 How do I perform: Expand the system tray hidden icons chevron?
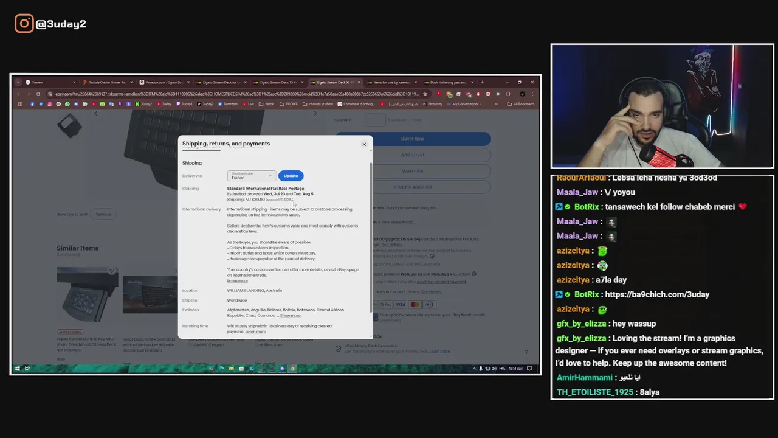click(474, 369)
